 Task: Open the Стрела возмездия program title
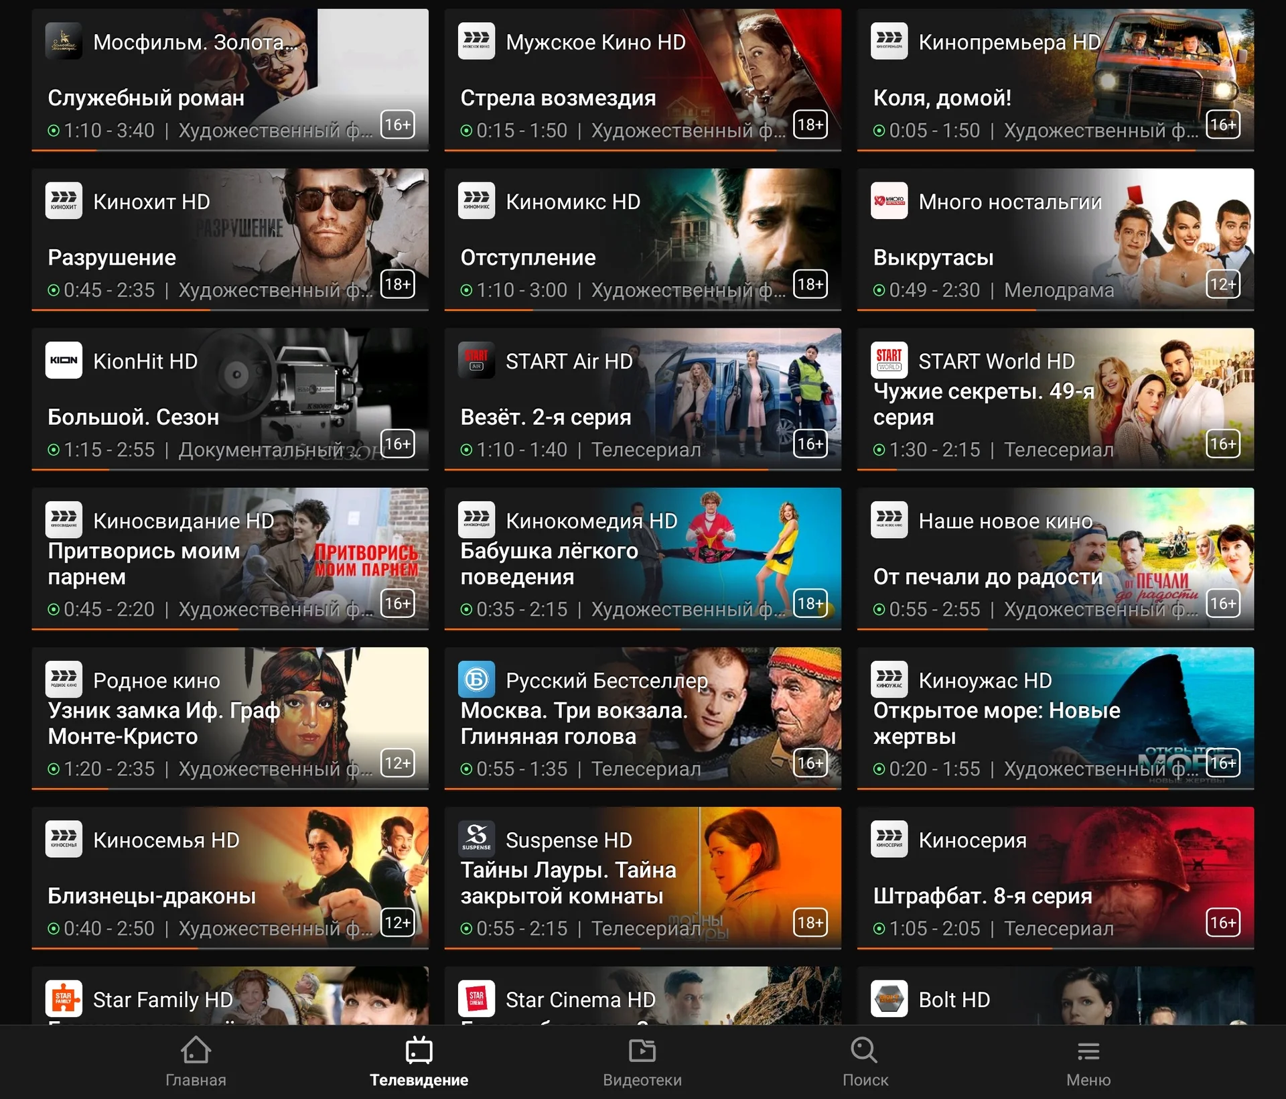[558, 98]
